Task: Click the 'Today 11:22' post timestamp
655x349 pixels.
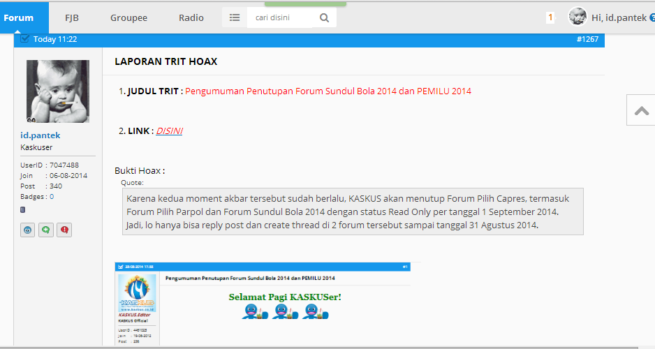Action: coord(55,39)
